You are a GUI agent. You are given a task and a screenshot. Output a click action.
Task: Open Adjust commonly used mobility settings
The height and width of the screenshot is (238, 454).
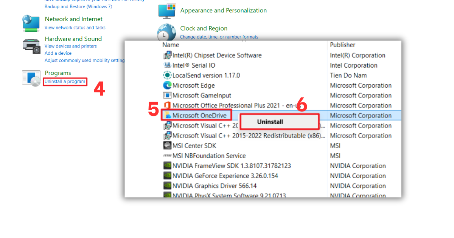pyautogui.click(x=84, y=60)
